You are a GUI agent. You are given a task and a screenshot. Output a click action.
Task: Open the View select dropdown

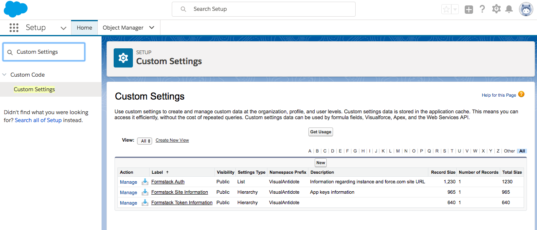(x=144, y=141)
